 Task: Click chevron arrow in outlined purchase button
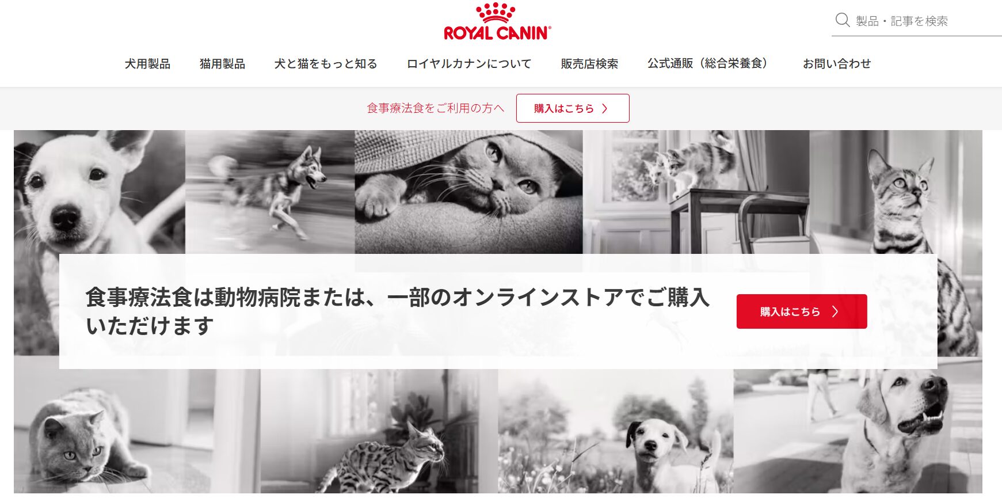(605, 108)
